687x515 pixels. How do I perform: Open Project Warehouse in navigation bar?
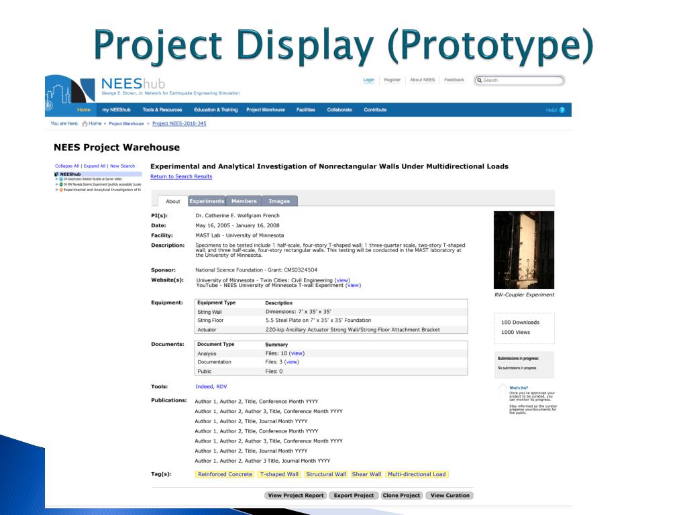(265, 110)
